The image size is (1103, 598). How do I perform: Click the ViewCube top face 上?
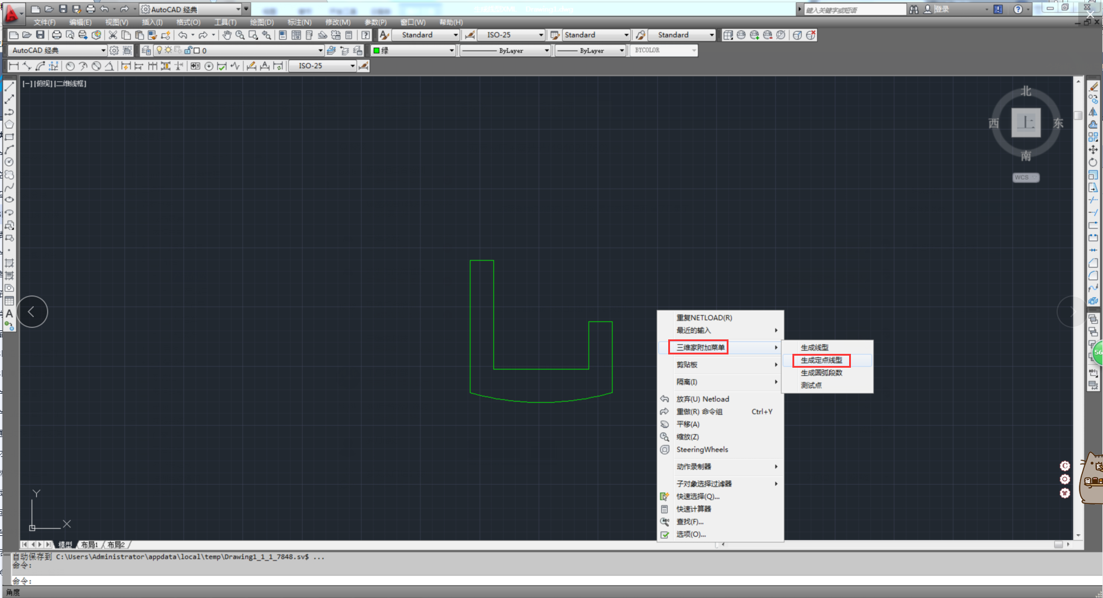point(1026,123)
